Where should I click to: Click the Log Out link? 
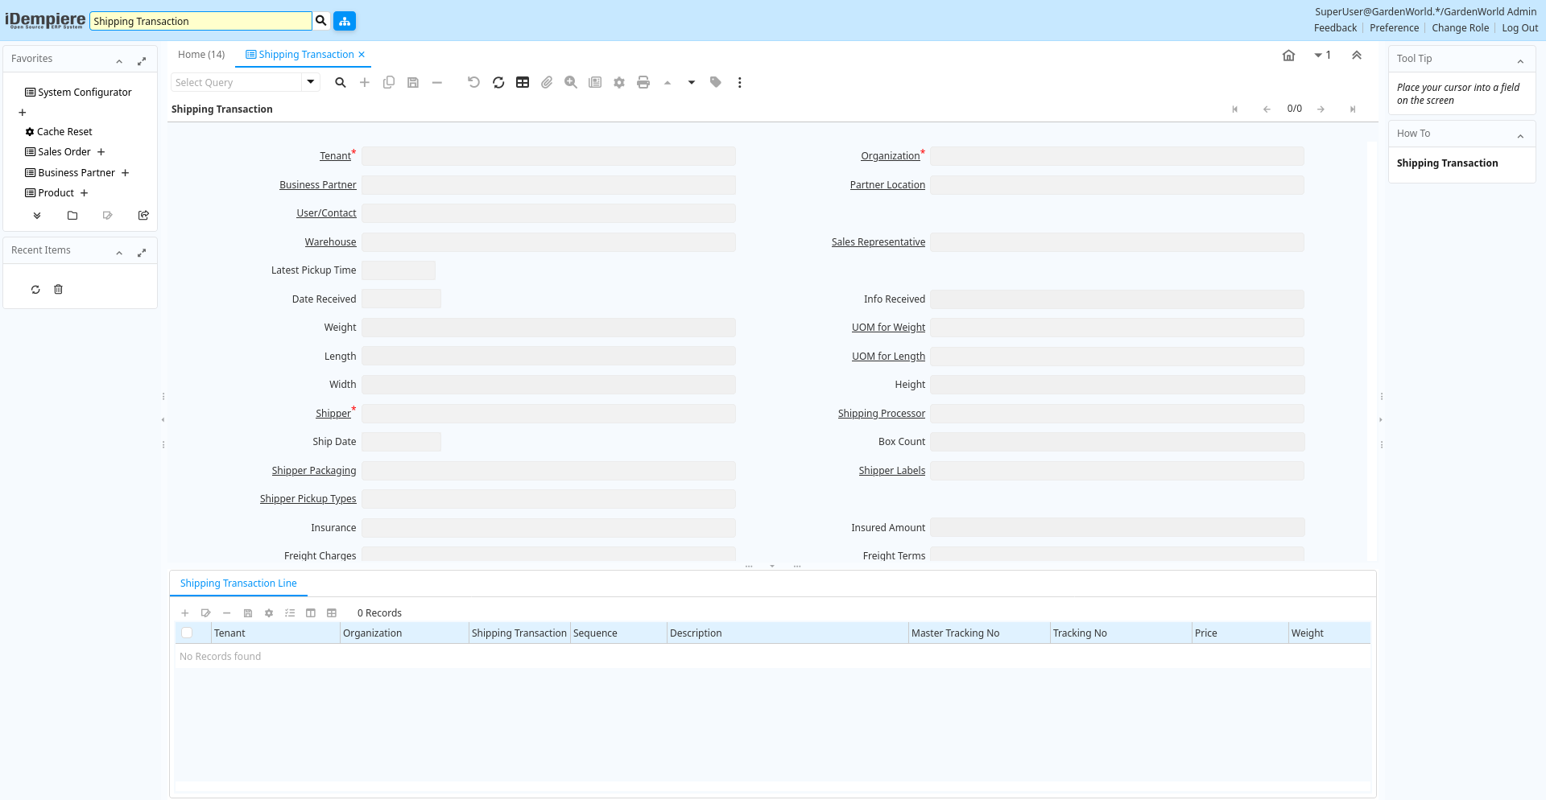point(1519,28)
